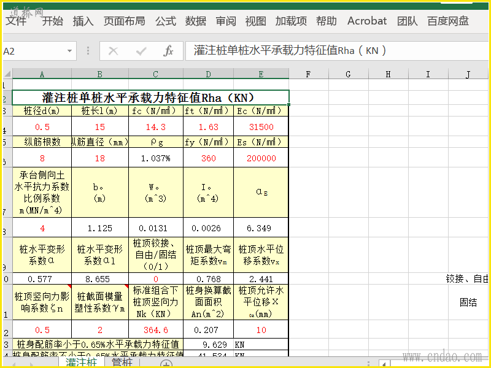
Task: Select the W₀ value cell 0.0131
Action: coord(156,228)
